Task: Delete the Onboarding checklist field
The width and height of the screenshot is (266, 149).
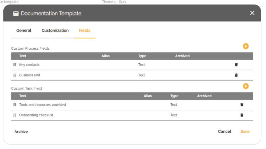Action: click(242, 115)
